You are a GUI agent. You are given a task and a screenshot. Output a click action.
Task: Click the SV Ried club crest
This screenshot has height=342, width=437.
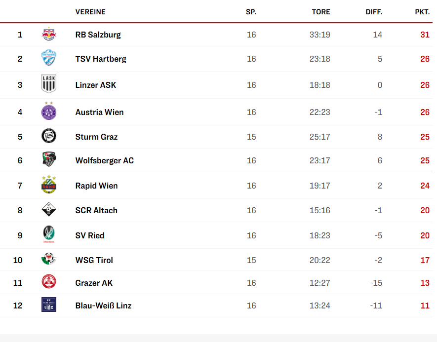[49, 235]
